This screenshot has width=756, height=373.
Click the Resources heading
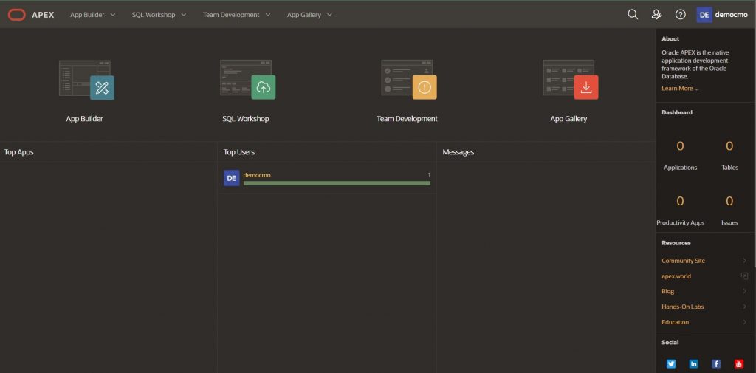[x=676, y=243]
